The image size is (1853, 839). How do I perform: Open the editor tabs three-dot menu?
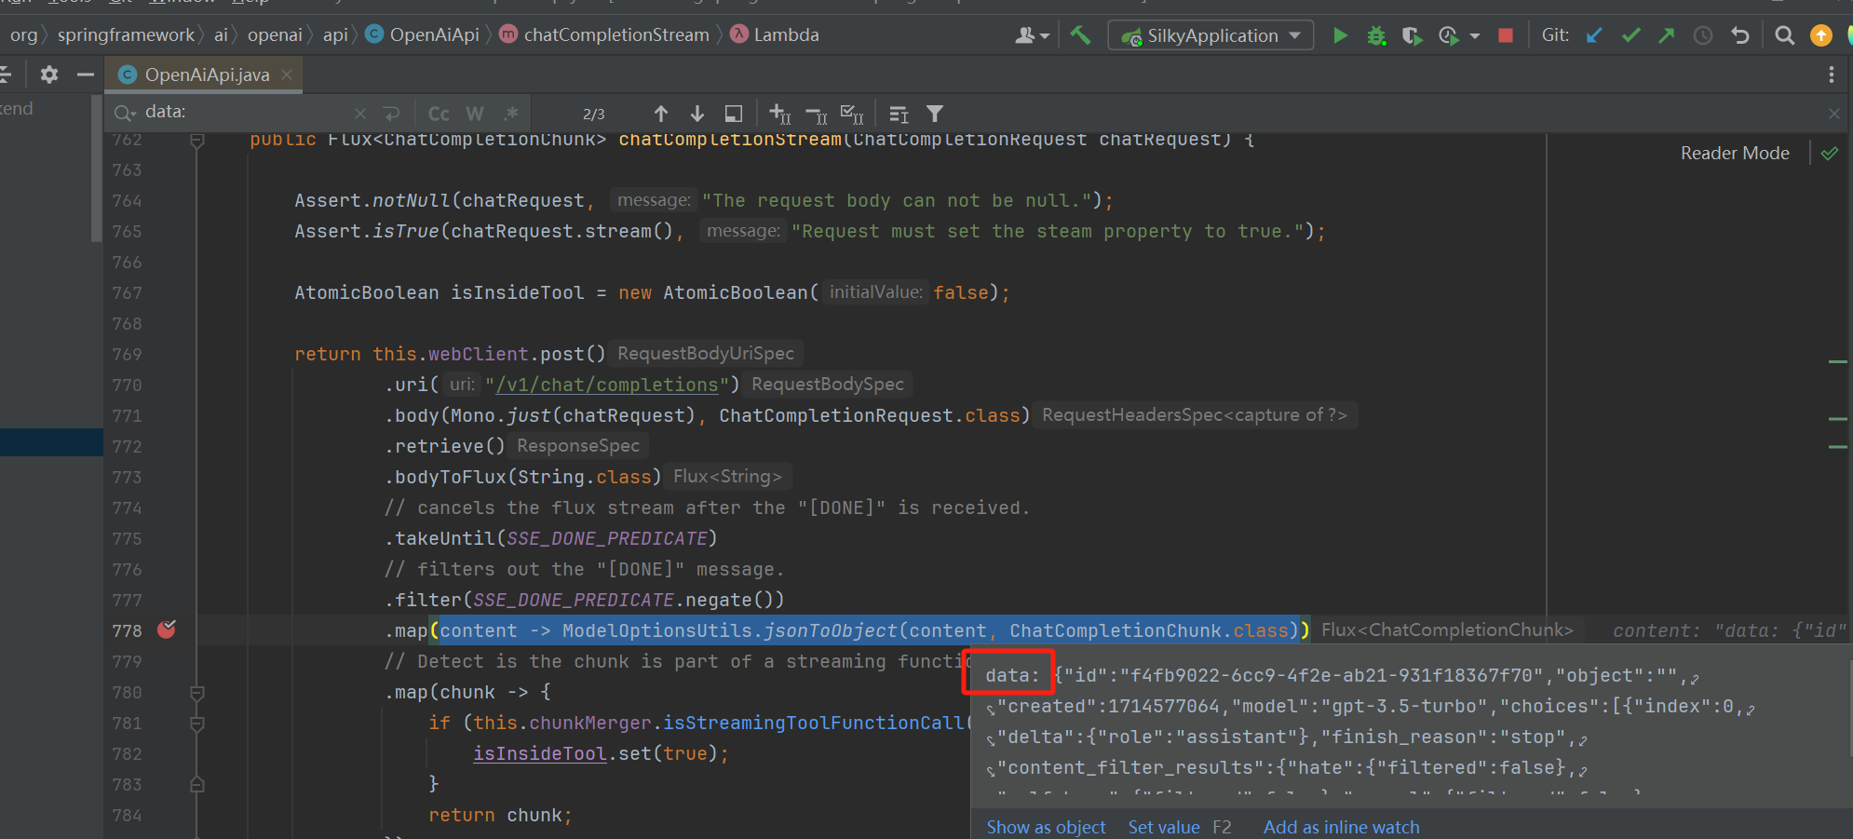pos(1831,74)
